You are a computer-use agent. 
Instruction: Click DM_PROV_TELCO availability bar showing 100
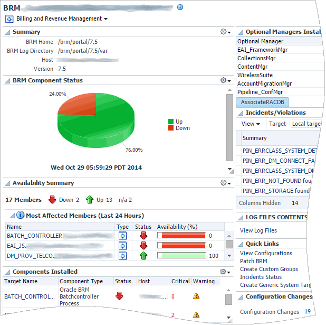pyautogui.click(x=181, y=256)
